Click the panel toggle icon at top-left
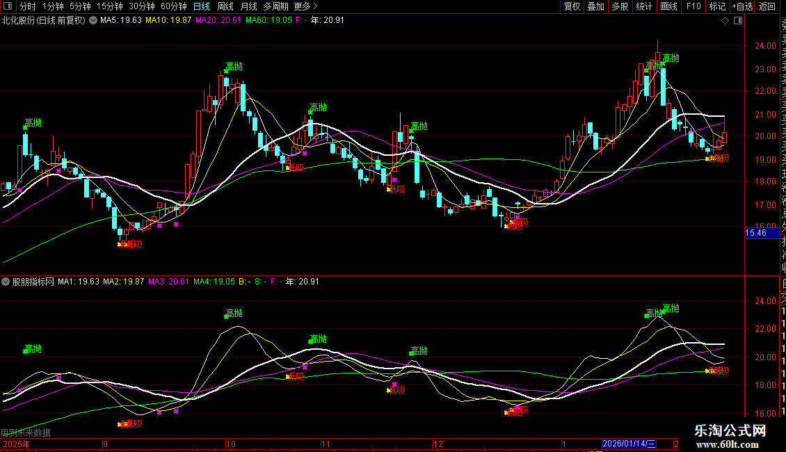Image resolution: width=786 pixels, height=452 pixels. pos(8,6)
